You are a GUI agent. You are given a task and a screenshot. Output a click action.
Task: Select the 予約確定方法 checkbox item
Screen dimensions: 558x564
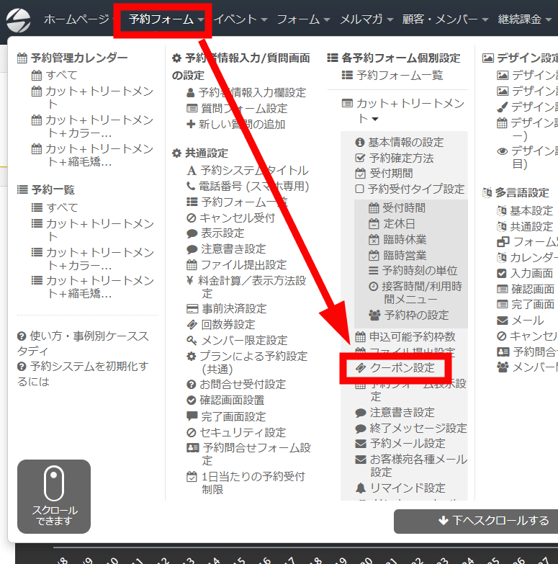400,158
